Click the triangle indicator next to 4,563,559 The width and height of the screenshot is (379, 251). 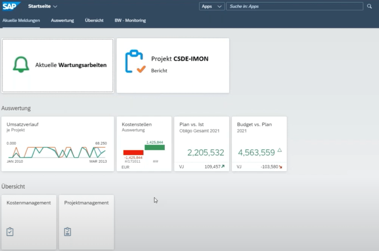(279, 150)
